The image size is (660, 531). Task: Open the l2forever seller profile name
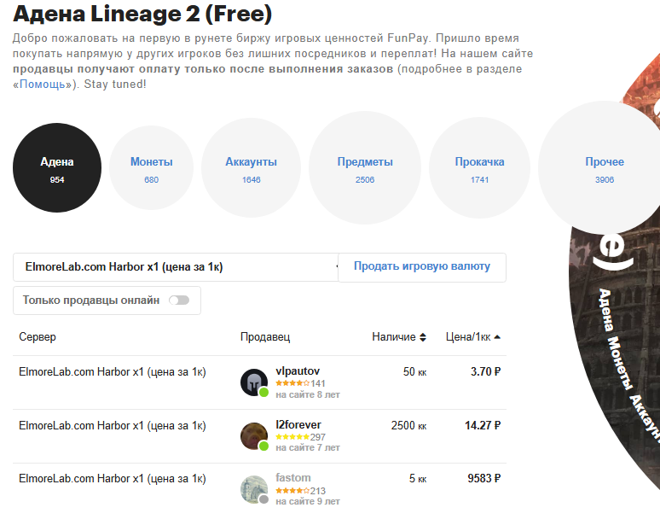point(298,424)
